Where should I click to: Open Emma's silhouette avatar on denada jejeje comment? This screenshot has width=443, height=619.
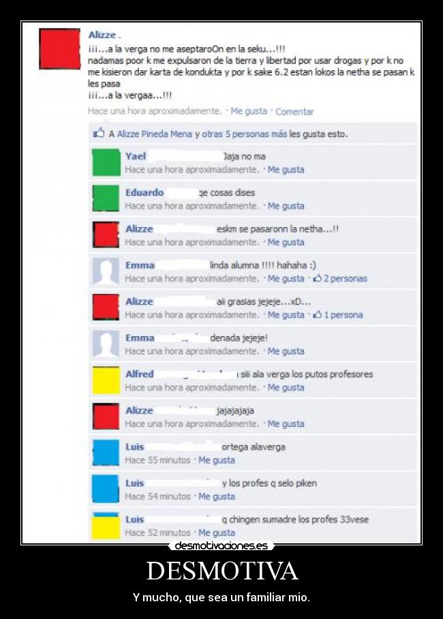[106, 344]
